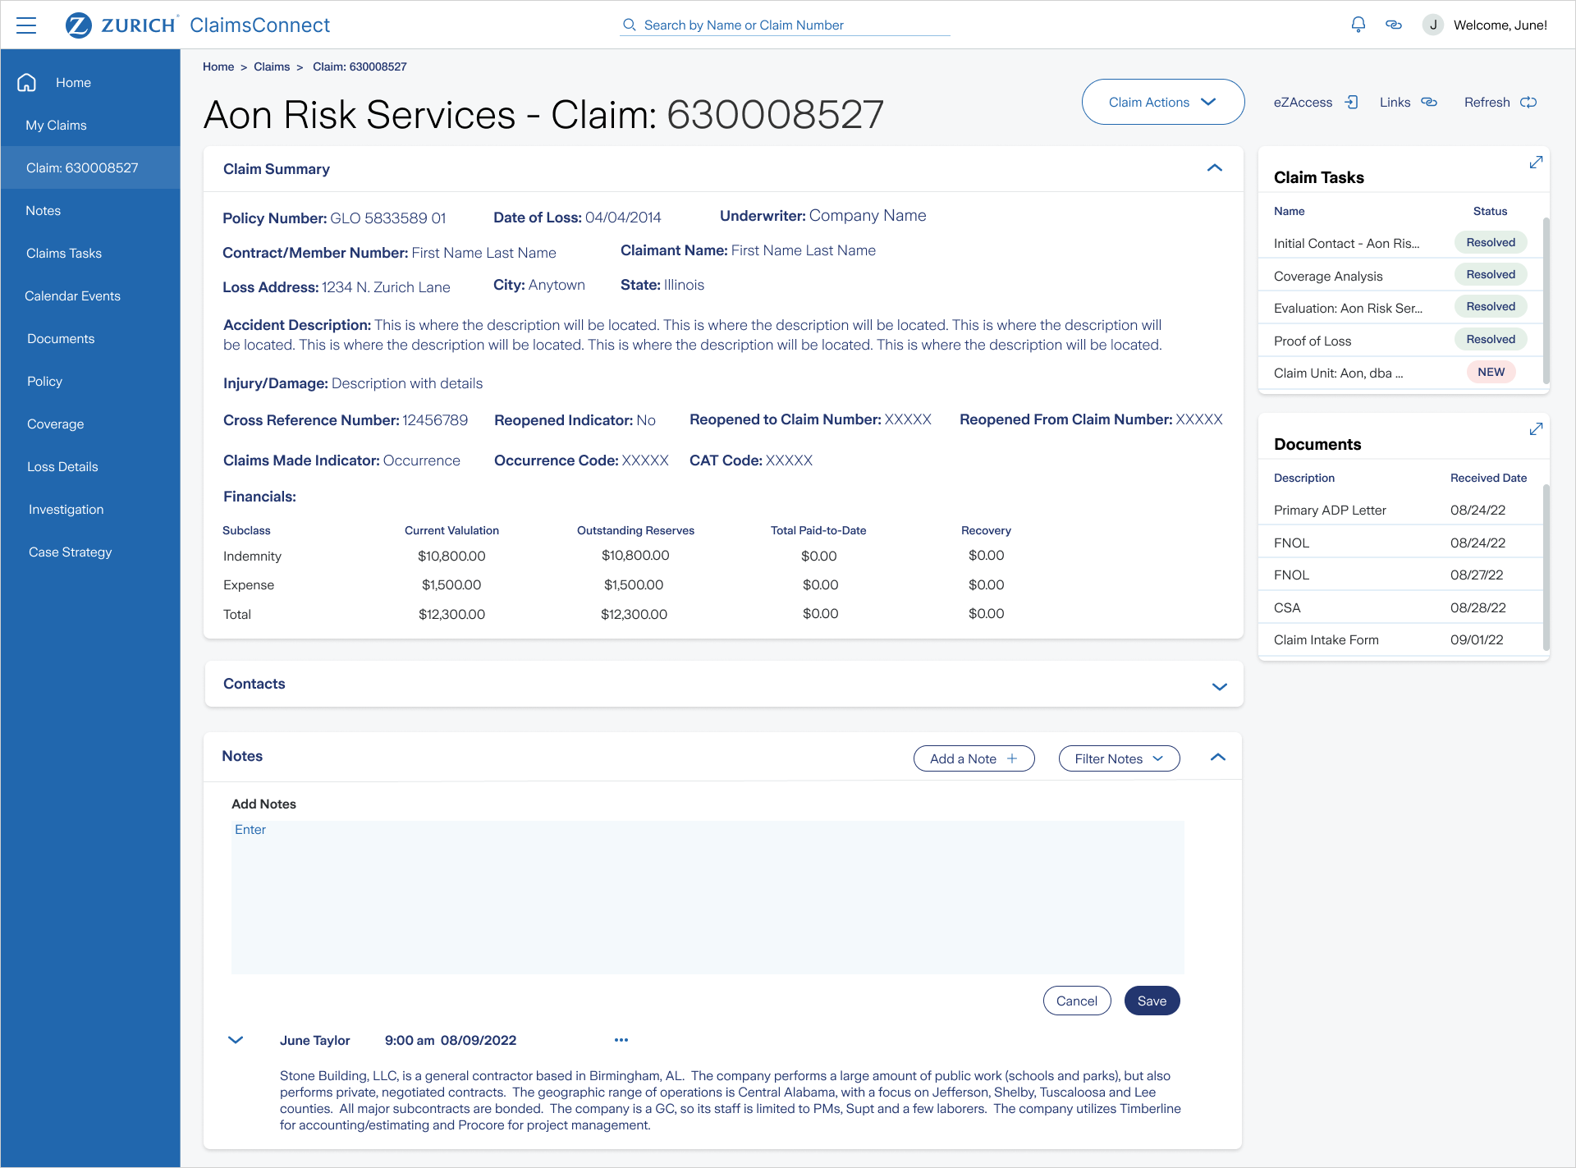Viewport: 1576px width, 1168px height.
Task: Click the Add a Note button
Action: pyautogui.click(x=974, y=758)
